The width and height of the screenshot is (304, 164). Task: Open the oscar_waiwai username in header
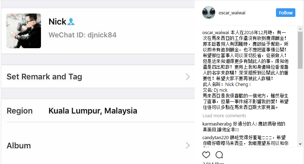(x=232, y=13)
